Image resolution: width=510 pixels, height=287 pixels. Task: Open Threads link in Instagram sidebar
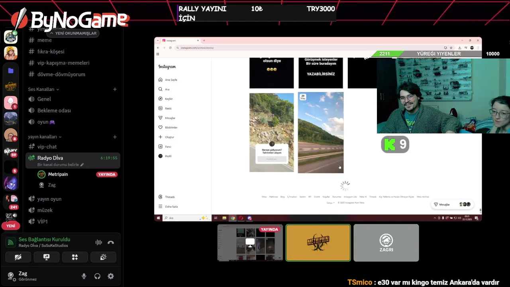point(167,197)
